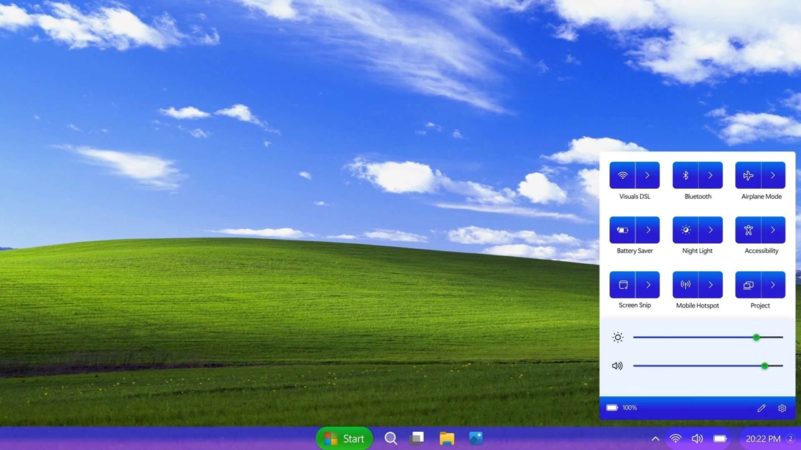The width and height of the screenshot is (801, 450).
Task: Adjust the volume slider
Action: [x=708, y=366]
